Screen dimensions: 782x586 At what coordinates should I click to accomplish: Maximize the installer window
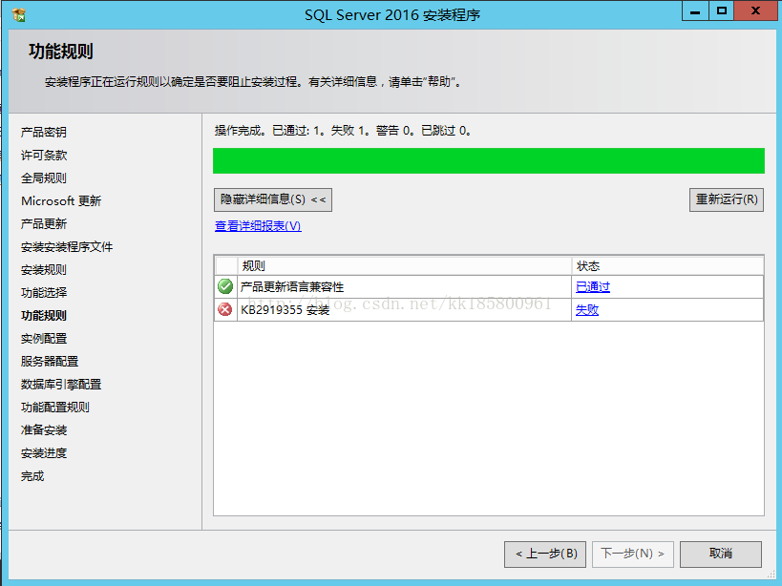pyautogui.click(x=721, y=10)
